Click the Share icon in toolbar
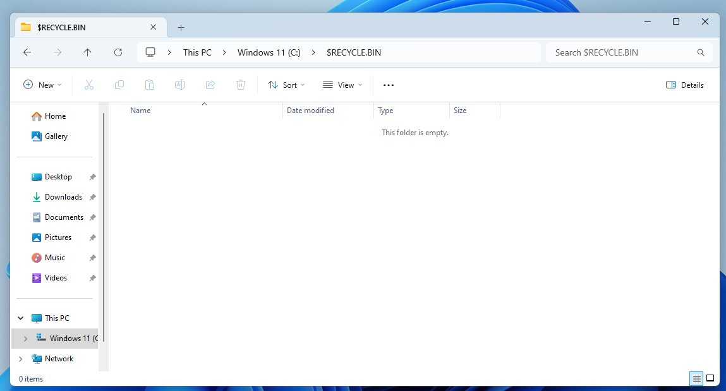This screenshot has height=391, width=726. pos(210,85)
